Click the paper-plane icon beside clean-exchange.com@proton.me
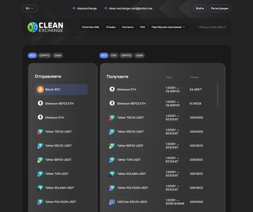Viewport: 253px width, 212px height. pyautogui.click(x=105, y=8)
